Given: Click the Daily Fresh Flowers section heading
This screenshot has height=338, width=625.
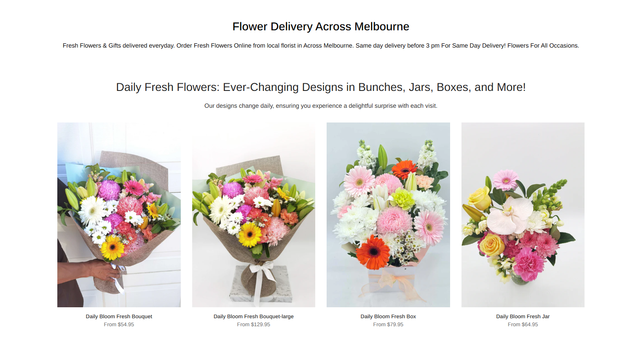Looking at the screenshot, I should [321, 87].
